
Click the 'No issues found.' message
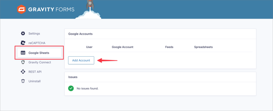pos(87,88)
